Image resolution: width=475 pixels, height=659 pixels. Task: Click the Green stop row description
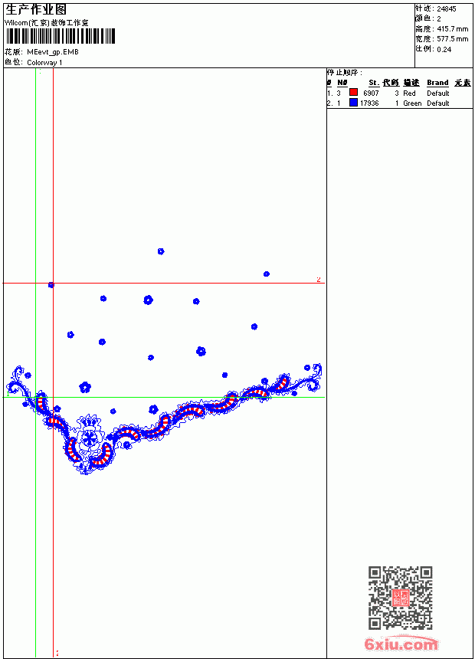tap(412, 103)
